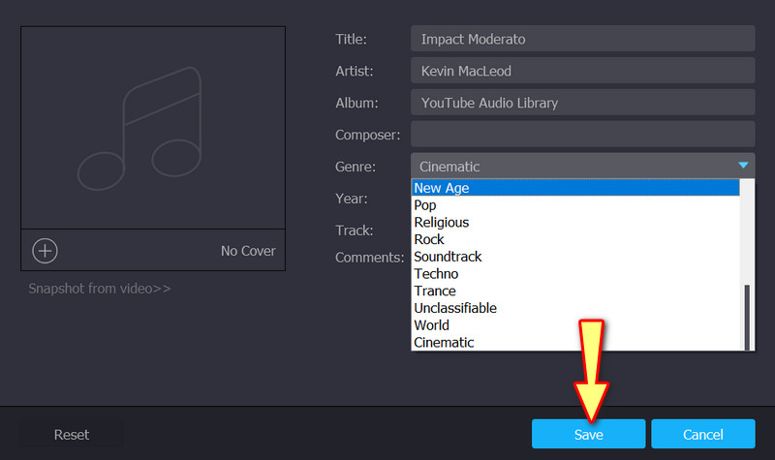Click the music note cover placeholder
The height and width of the screenshot is (460, 775).
(x=152, y=128)
